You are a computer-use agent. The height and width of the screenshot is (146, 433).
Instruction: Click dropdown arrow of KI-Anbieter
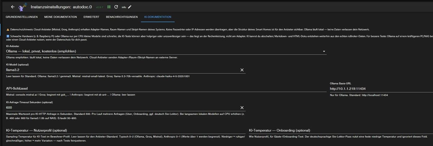pyautogui.click(x=324, y=51)
